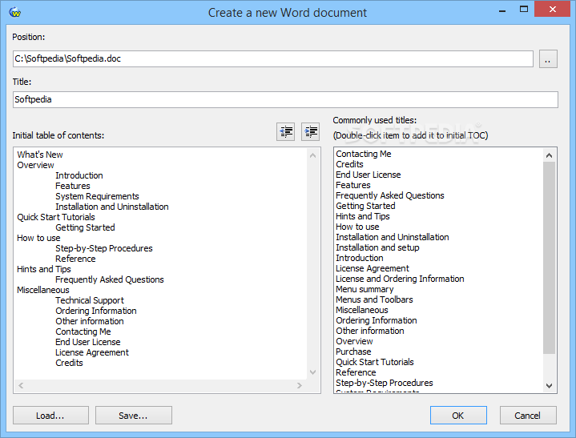The width and height of the screenshot is (576, 438).
Task: Minimize the Create a new Word document window
Action: tap(502, 10)
